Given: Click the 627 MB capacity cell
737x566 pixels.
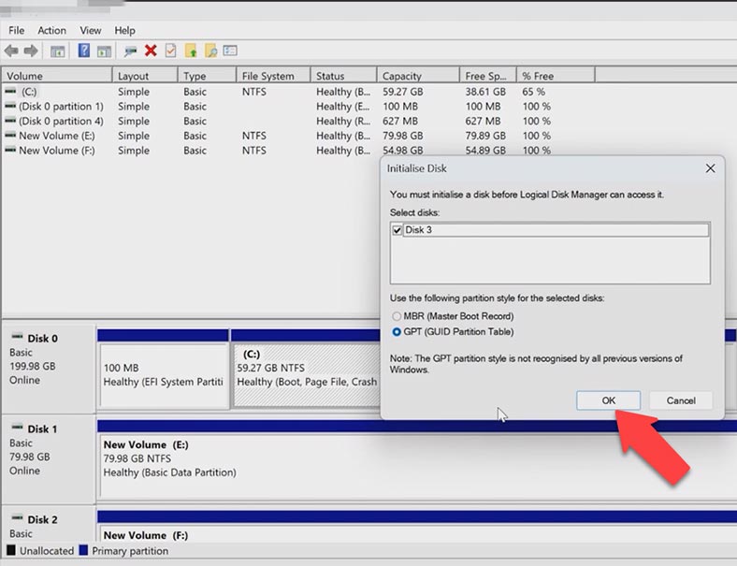Looking at the screenshot, I should pos(400,121).
